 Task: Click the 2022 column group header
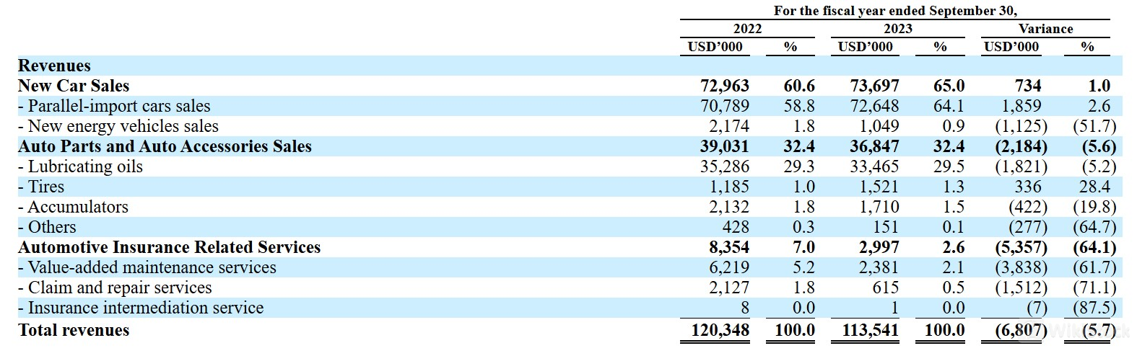[747, 29]
